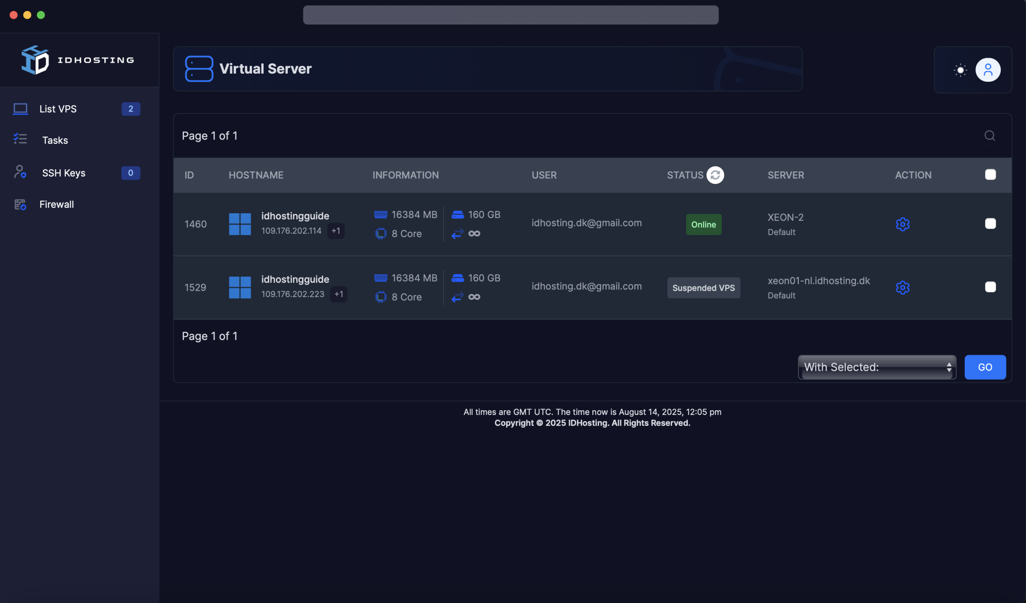This screenshot has width=1026, height=603.
Task: Toggle light mode sun icon
Action: point(960,70)
